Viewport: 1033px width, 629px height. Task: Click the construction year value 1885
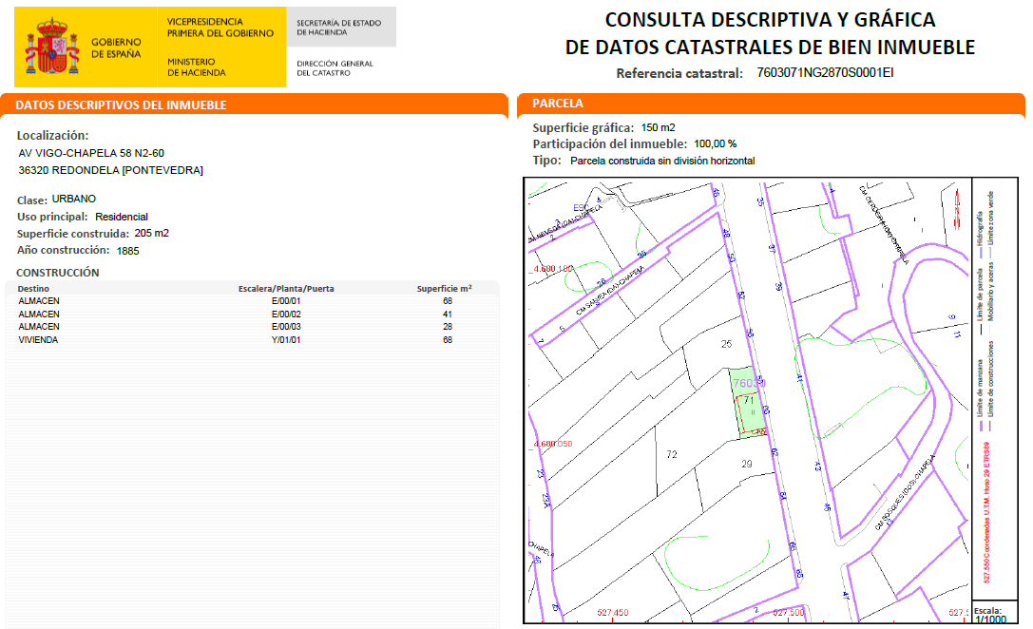tap(128, 251)
